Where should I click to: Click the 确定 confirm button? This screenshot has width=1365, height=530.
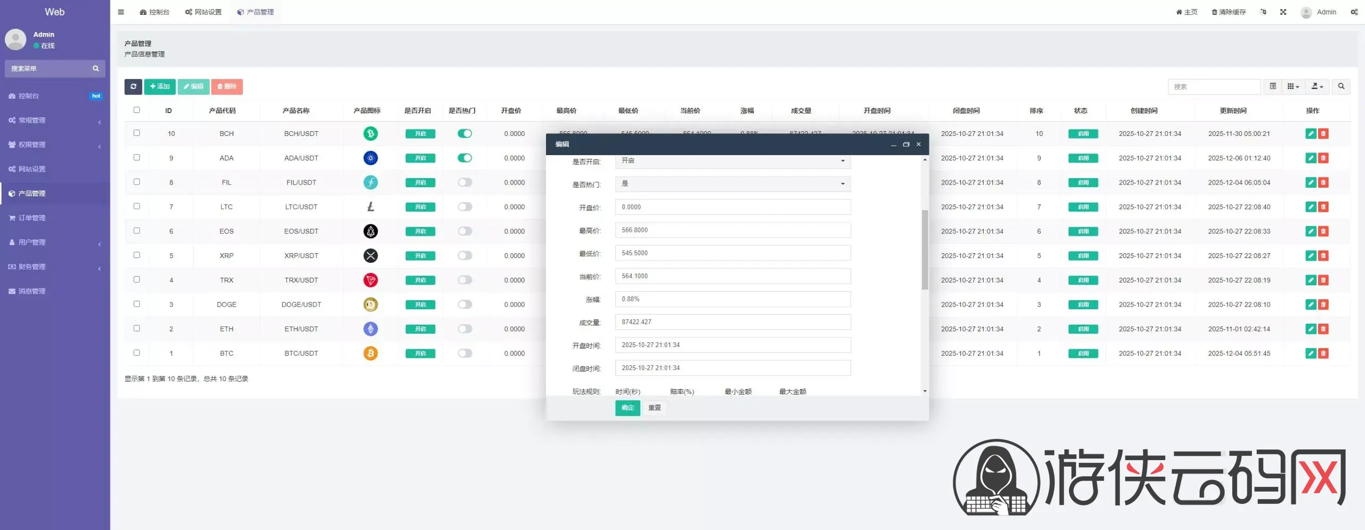627,408
